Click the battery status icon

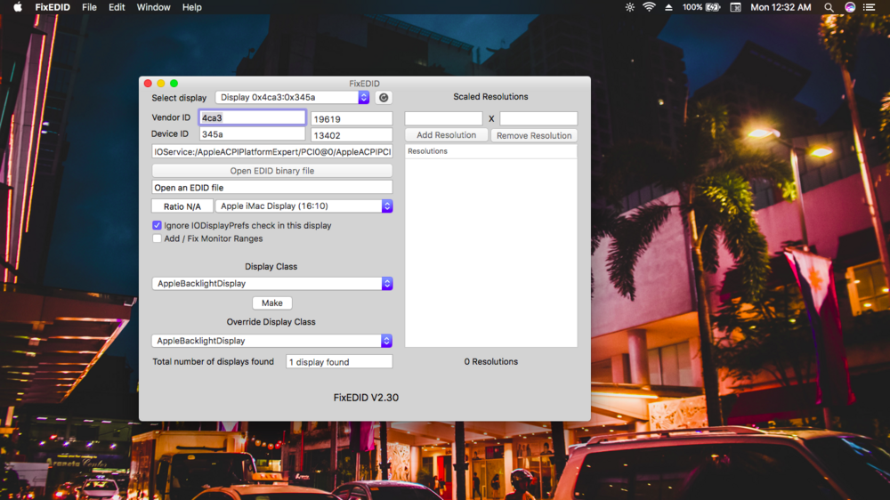pyautogui.click(x=714, y=7)
